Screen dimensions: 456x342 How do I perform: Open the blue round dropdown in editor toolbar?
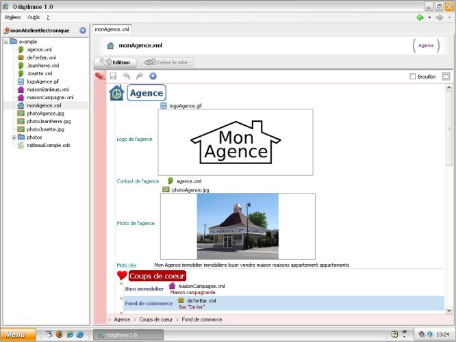[153, 77]
